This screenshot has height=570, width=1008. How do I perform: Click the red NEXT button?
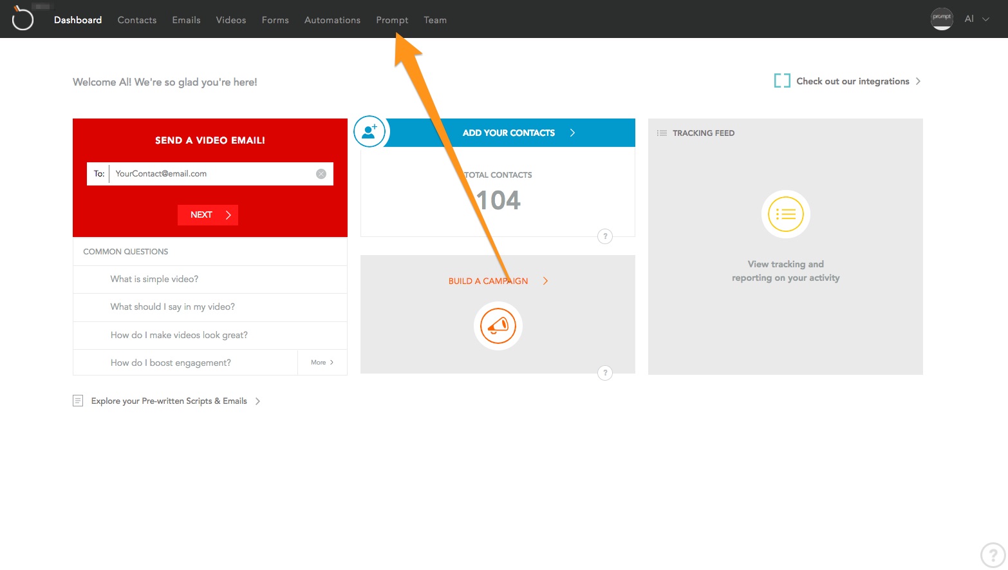click(208, 215)
